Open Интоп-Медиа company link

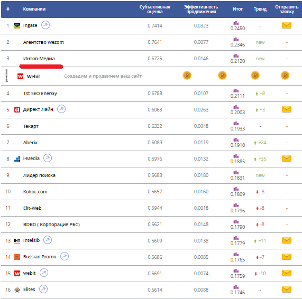click(39, 59)
